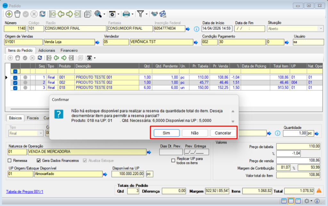Confirm the dialog by clicking Sim
This screenshot has height=206, width=328.
click(166, 133)
